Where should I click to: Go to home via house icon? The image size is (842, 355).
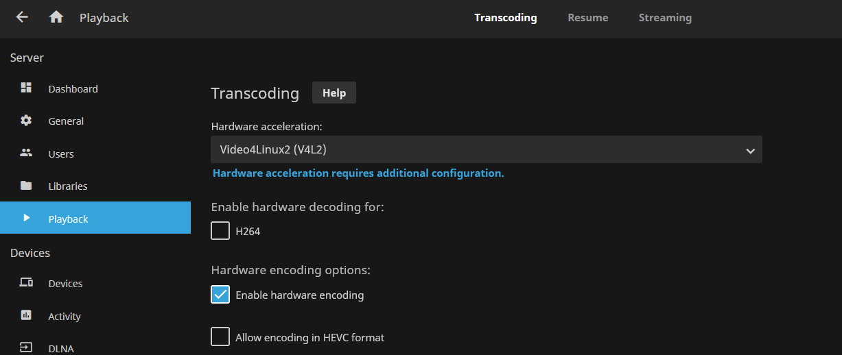click(x=56, y=17)
